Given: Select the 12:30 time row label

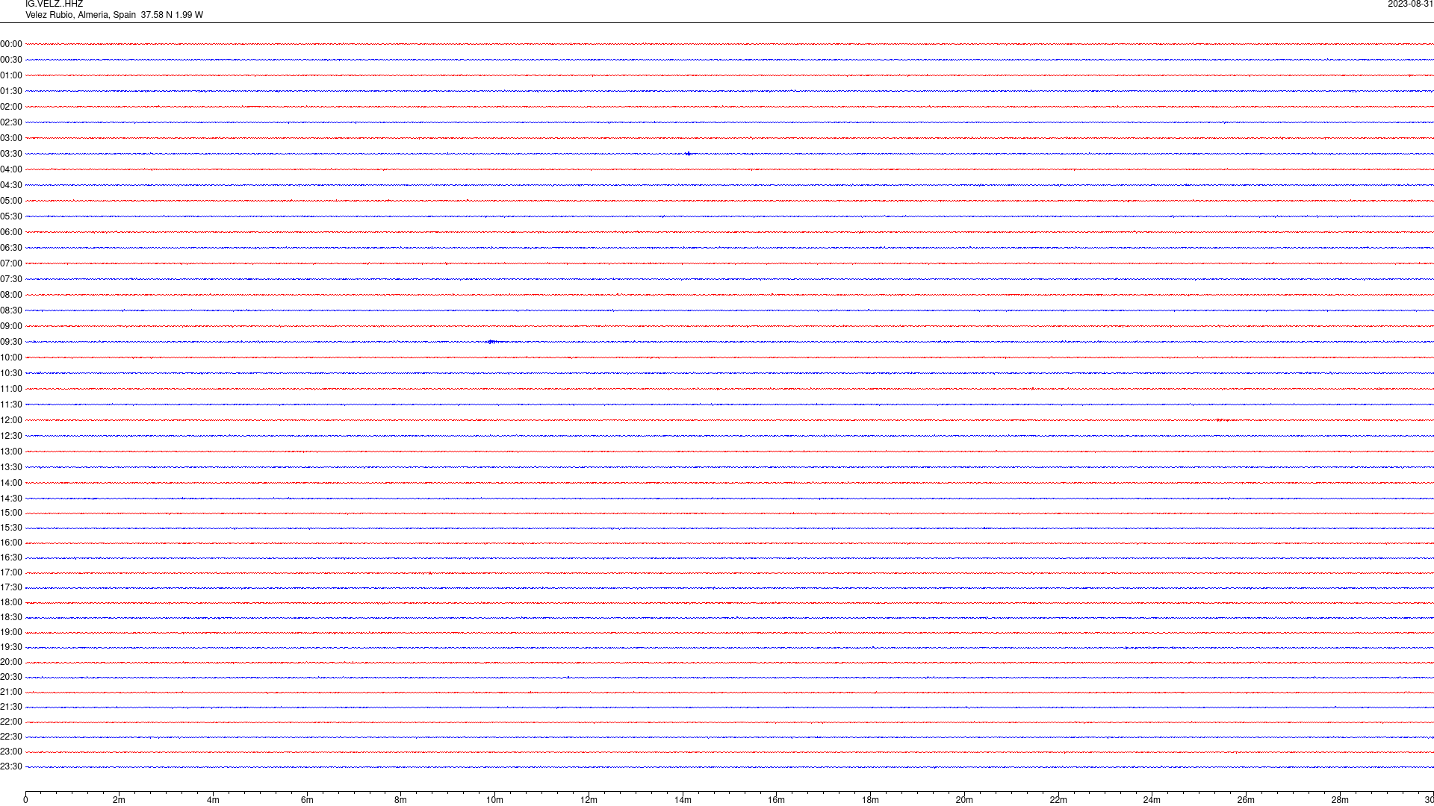Looking at the screenshot, I should (11, 436).
